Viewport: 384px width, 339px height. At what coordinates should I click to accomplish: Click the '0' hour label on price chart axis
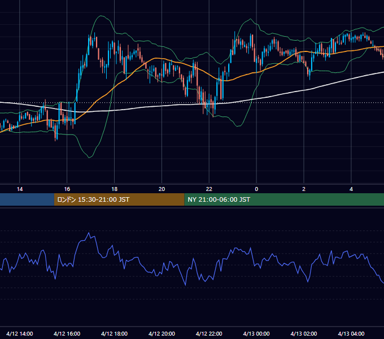[256, 189]
